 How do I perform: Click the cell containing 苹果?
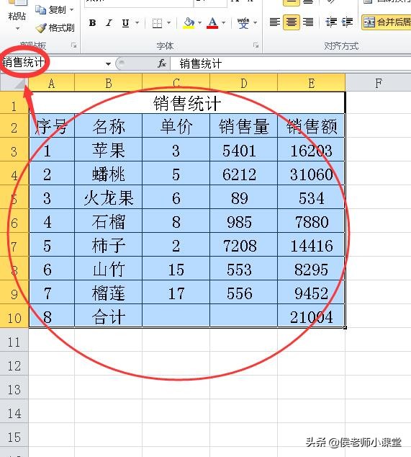click(109, 149)
